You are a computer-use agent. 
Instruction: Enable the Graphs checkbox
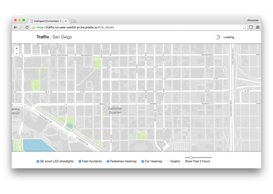coord(169,161)
